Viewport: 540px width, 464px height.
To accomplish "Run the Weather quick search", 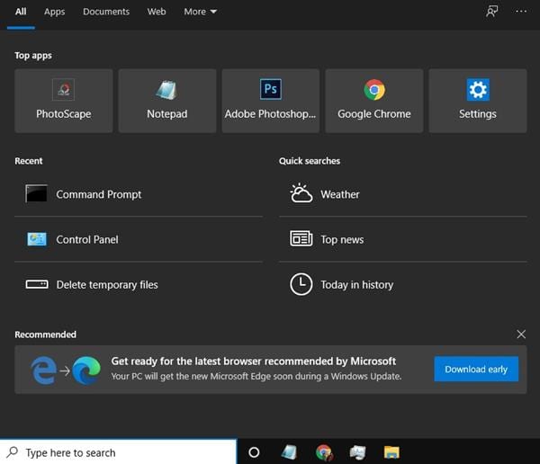I will [x=403, y=194].
